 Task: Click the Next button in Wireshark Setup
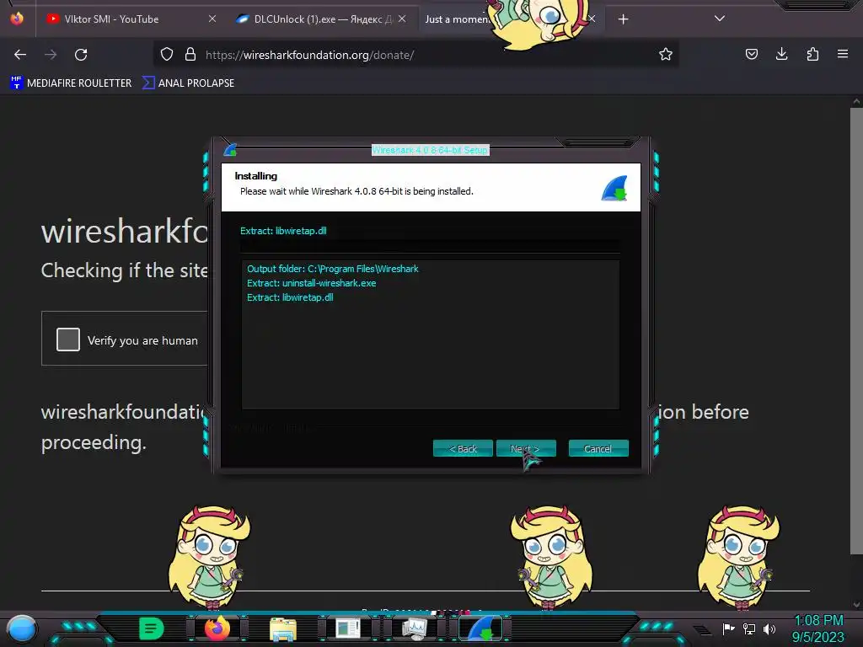(526, 448)
